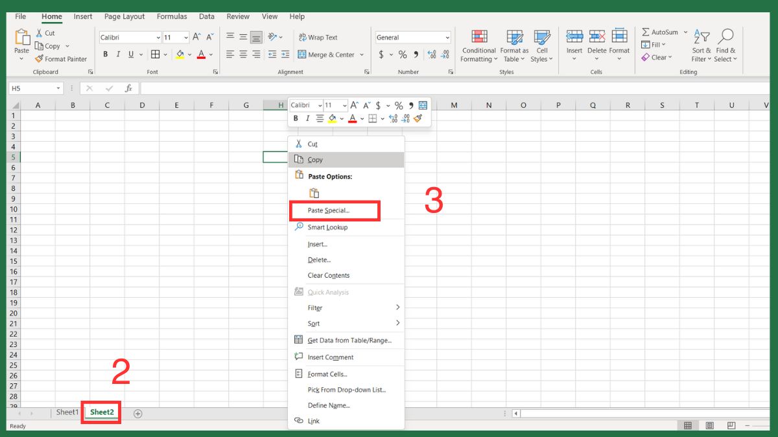778x437 pixels.
Task: Click the Conditional Formatting icon
Action: 479,37
